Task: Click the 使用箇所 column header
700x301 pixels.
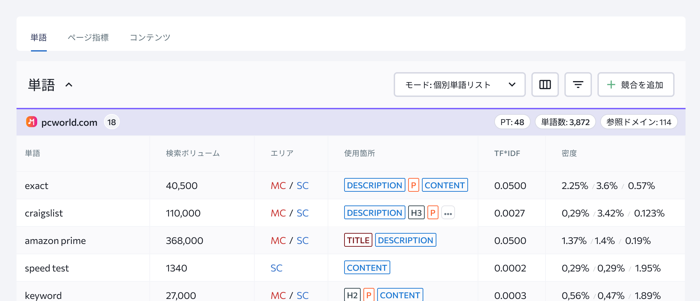Action: tap(360, 153)
